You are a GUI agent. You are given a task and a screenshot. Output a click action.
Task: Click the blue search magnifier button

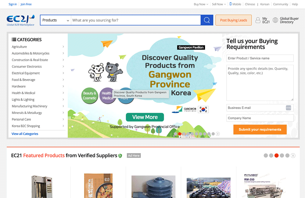(x=207, y=20)
